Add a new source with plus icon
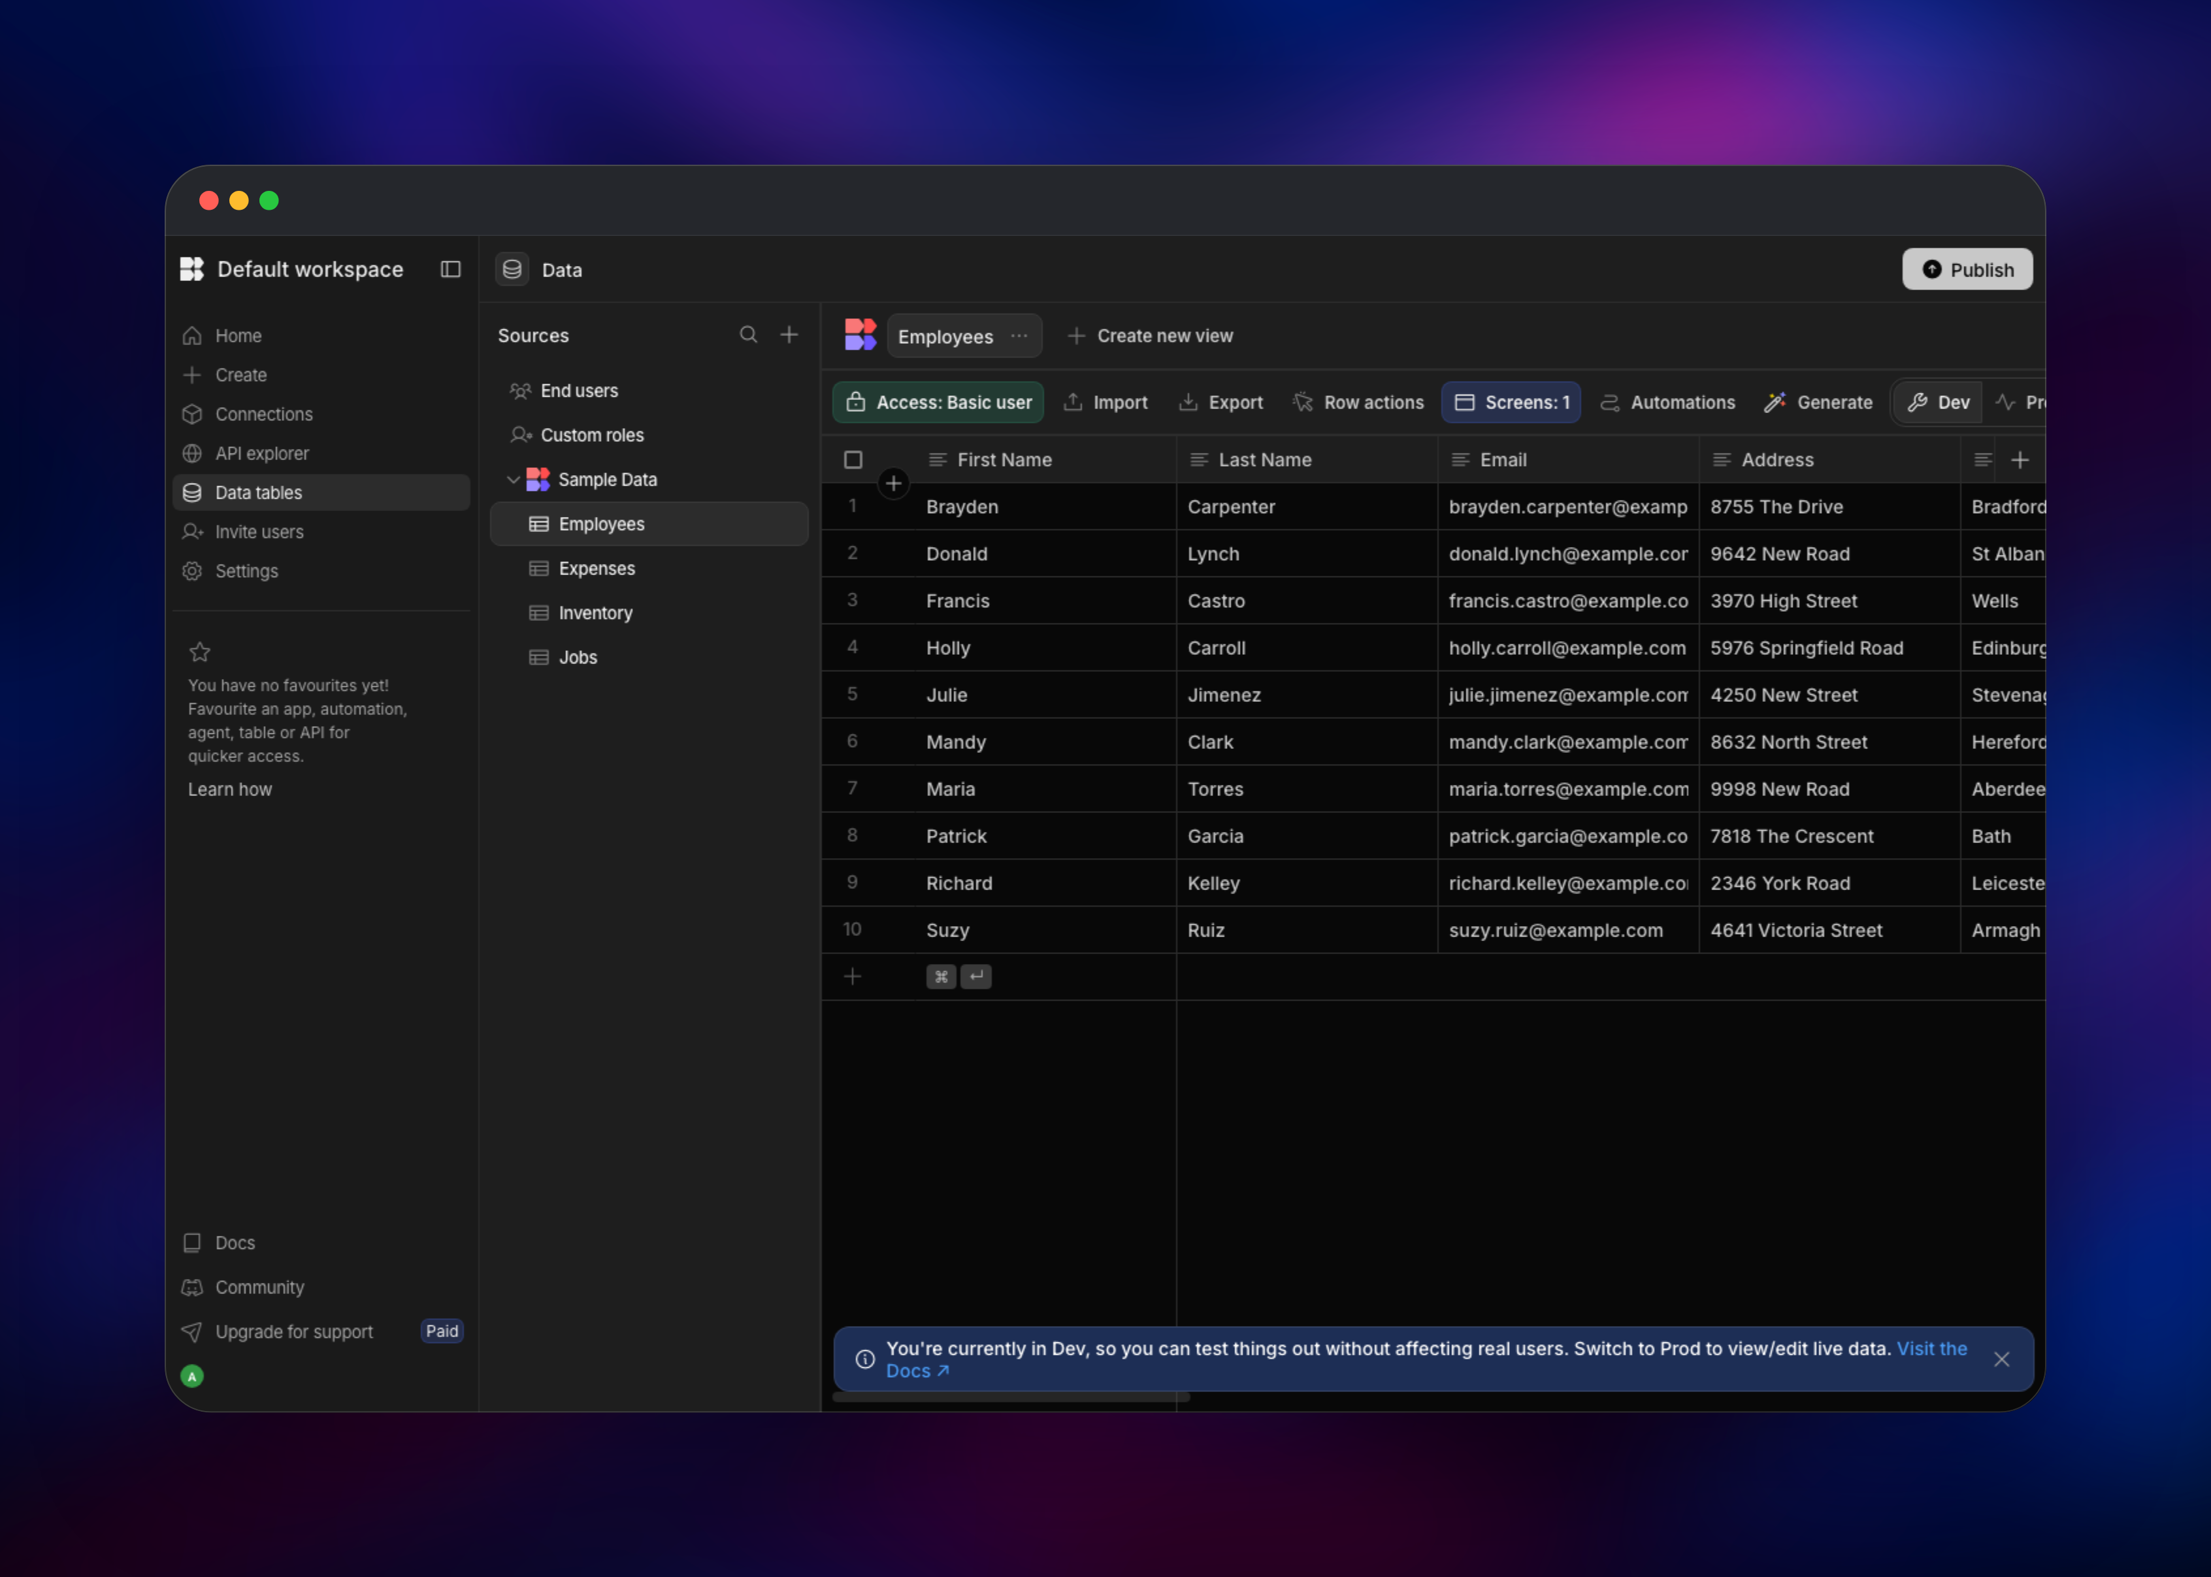The height and width of the screenshot is (1577, 2211). (x=789, y=335)
